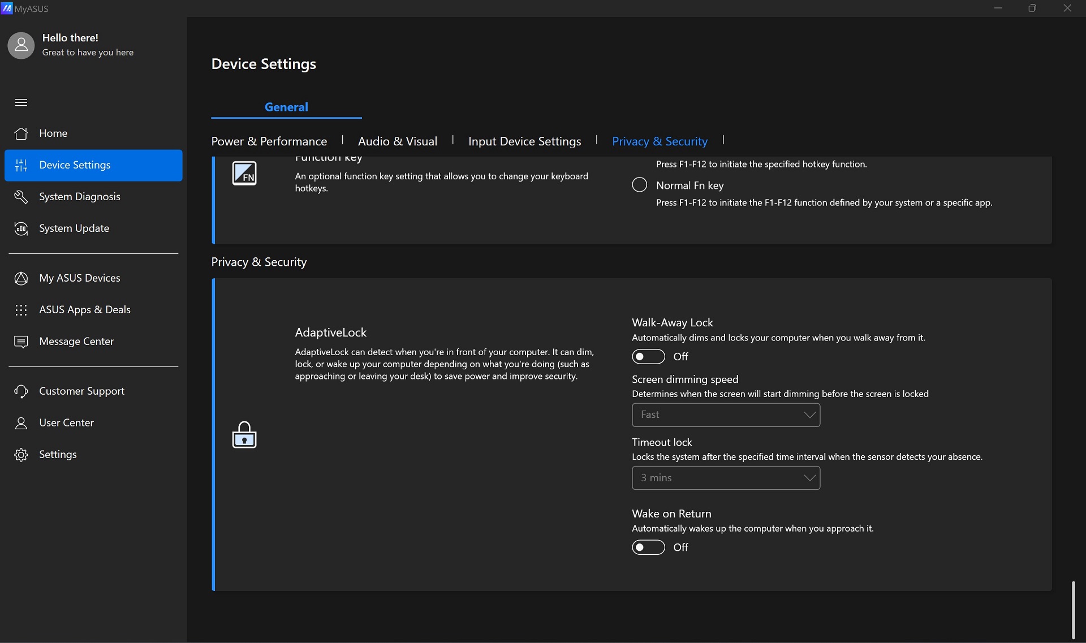
Task: Select Privacy & Security section link
Action: pos(660,141)
